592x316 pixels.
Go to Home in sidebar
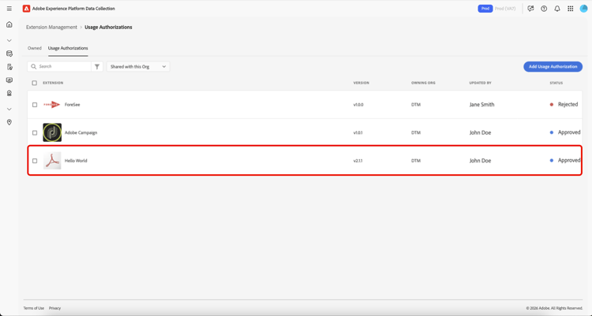(9, 24)
